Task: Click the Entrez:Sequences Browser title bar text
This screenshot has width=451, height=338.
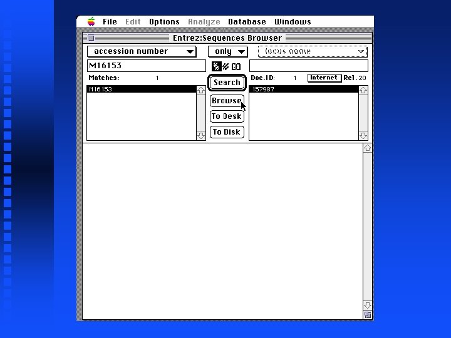Action: [x=227, y=38]
